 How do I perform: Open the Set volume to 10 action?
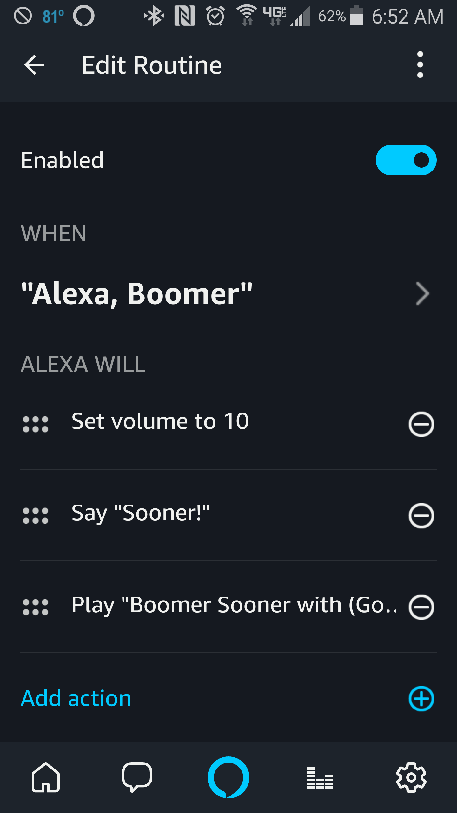[160, 422]
